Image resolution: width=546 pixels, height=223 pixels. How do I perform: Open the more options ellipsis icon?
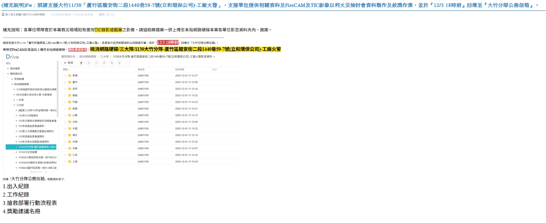point(127,63)
